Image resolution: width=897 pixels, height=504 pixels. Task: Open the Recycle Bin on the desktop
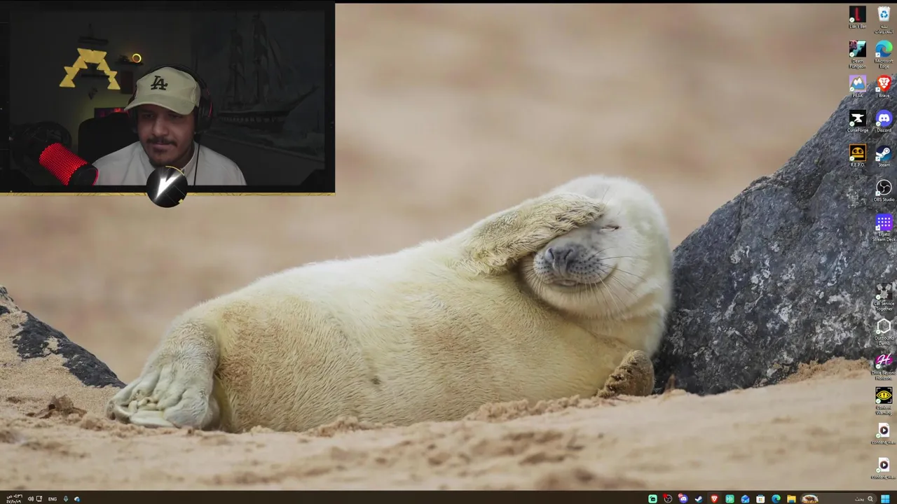(x=884, y=19)
